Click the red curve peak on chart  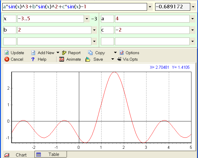(x=114, y=72)
